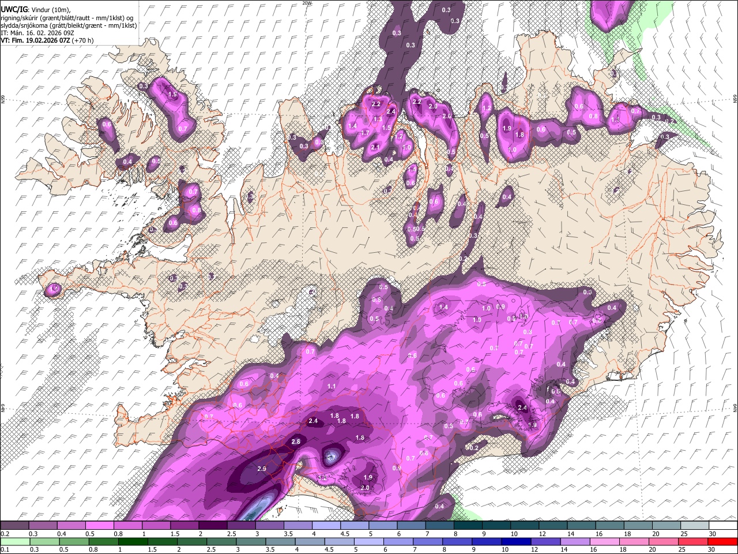Screen dimensions: 738x554
Task: Click the '20W' longitude label at the map top
Action: pyautogui.click(x=306, y=3)
